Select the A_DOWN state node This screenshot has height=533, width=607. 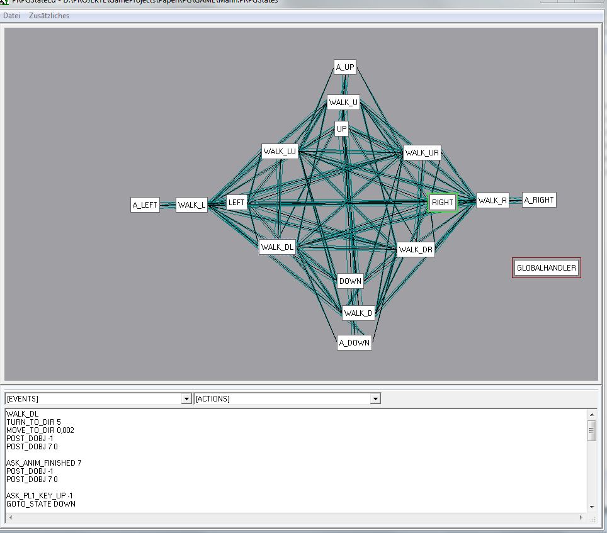(x=354, y=343)
